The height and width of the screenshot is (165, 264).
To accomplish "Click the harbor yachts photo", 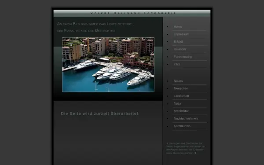I will point(108,65).
